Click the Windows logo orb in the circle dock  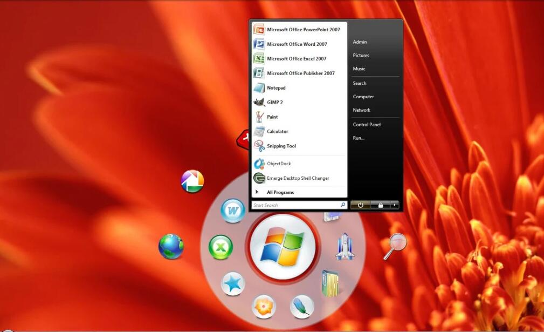(283, 247)
